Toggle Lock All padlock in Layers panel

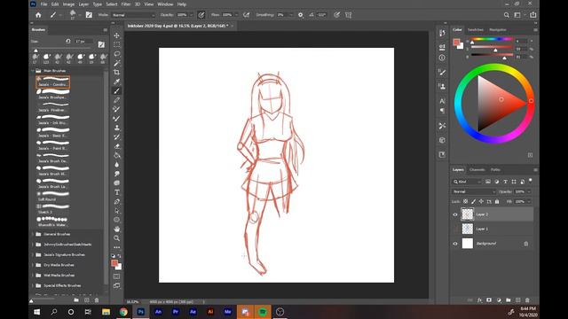click(x=497, y=201)
